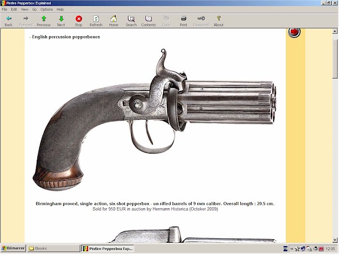
Task: Open the Go menu
Action: point(34,9)
